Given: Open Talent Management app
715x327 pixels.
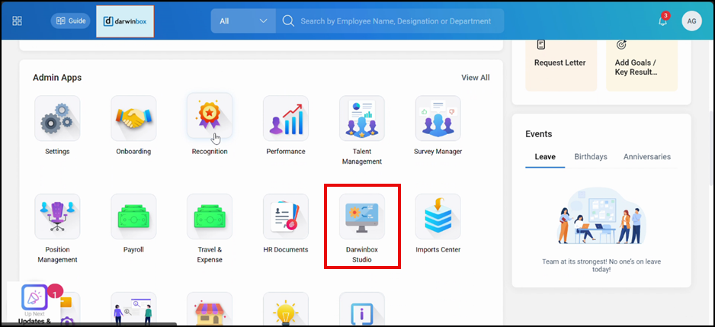Looking at the screenshot, I should [362, 118].
